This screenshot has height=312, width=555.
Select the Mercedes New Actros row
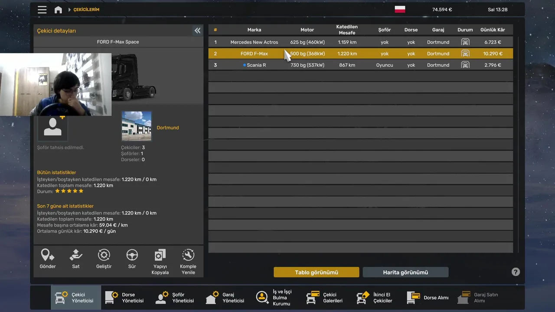point(360,42)
